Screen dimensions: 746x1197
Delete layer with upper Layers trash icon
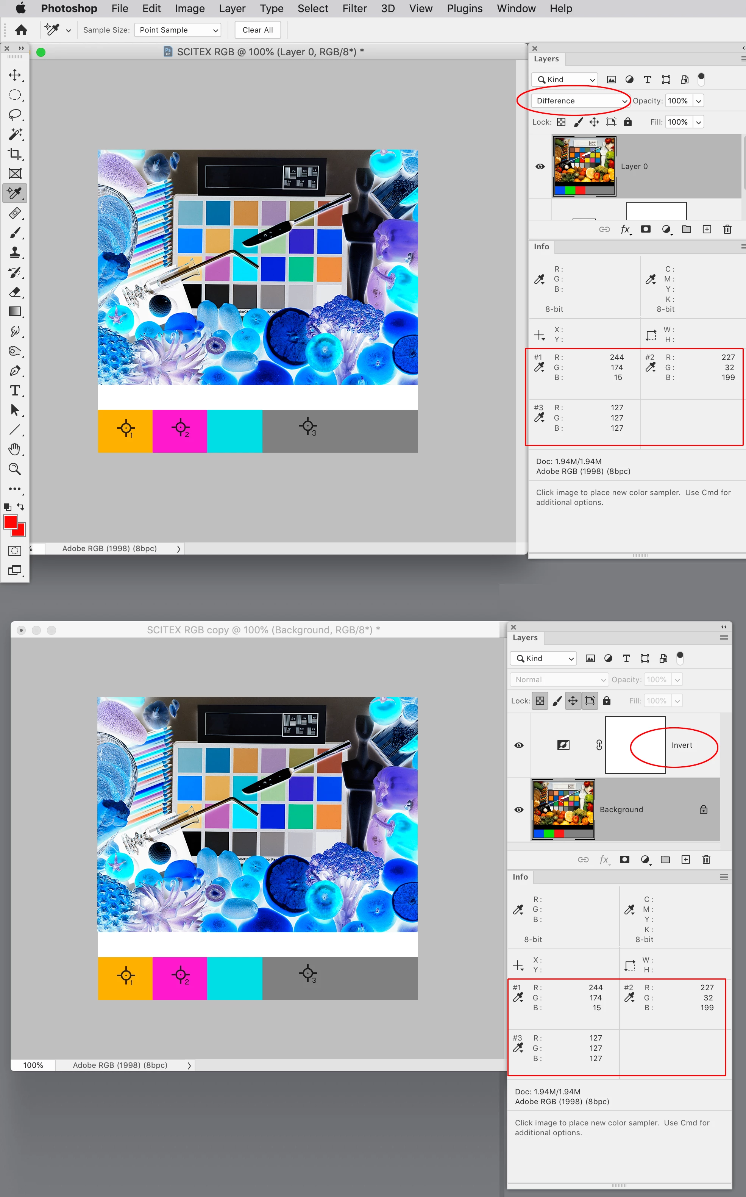[x=727, y=229]
